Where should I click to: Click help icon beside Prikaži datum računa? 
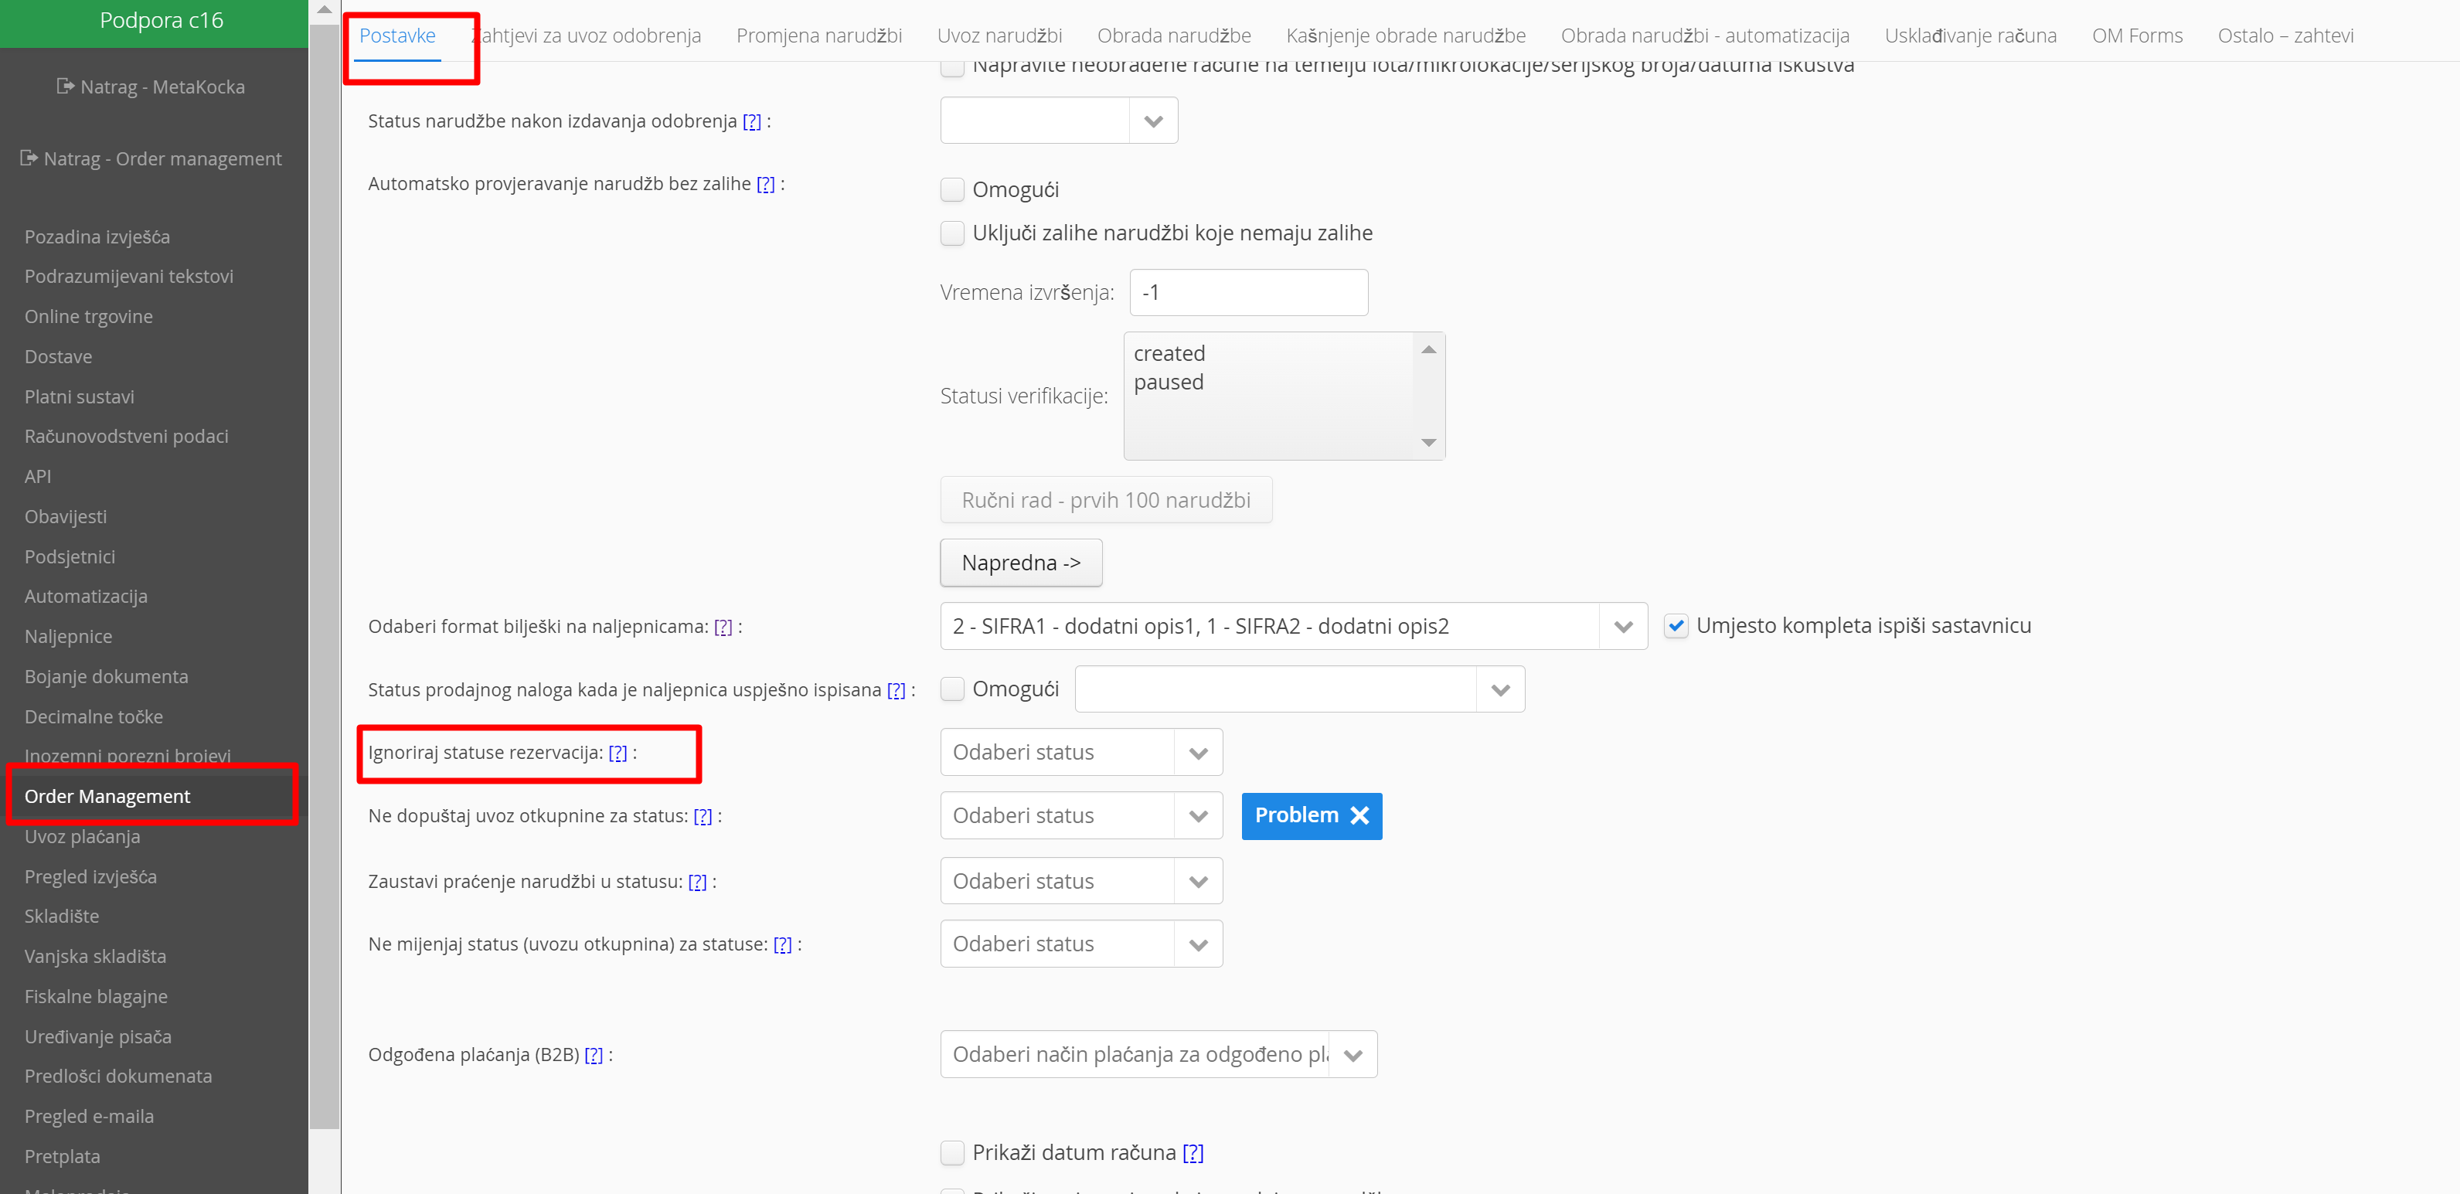[x=1193, y=1152]
